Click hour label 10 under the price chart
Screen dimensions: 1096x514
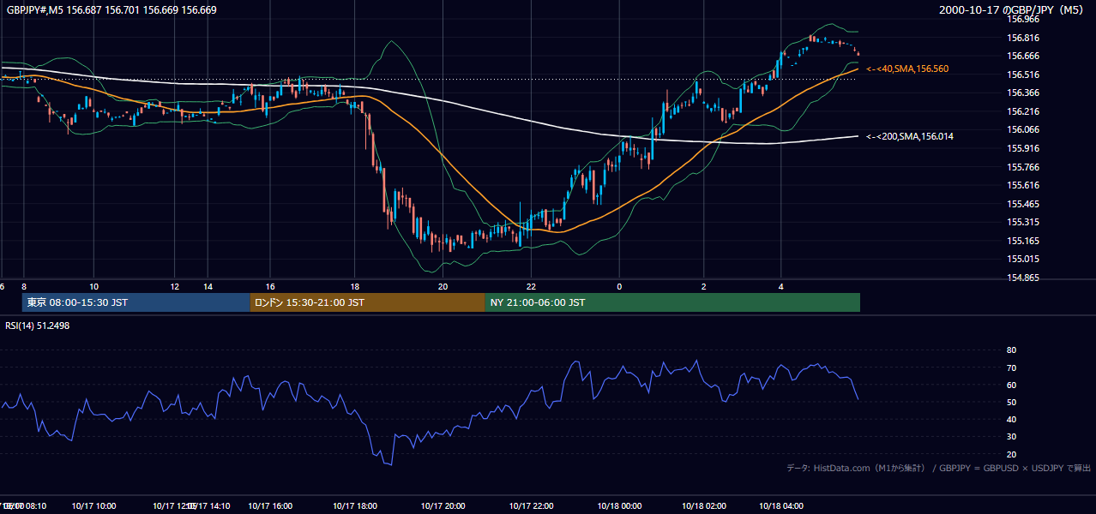(94, 286)
